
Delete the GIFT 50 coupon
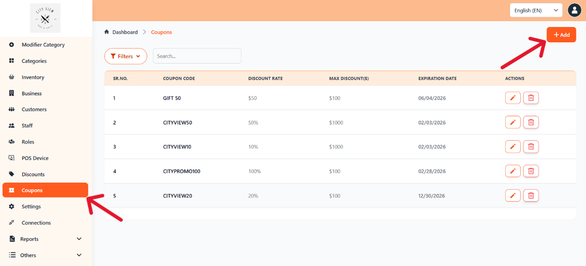click(x=531, y=98)
